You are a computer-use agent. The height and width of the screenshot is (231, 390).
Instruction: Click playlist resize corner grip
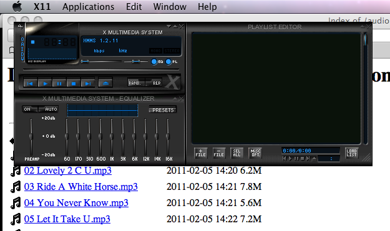point(366,158)
